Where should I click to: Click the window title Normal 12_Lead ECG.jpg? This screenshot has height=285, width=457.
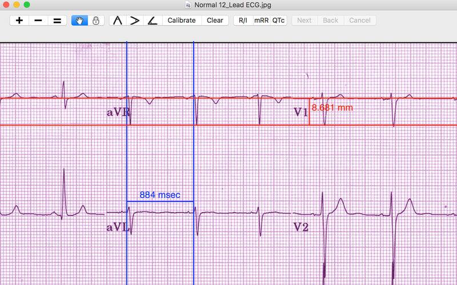tap(232, 5)
